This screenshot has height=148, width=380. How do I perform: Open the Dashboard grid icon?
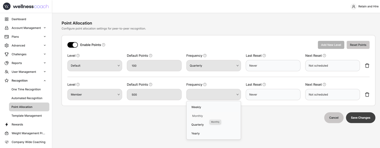(x=7, y=19)
